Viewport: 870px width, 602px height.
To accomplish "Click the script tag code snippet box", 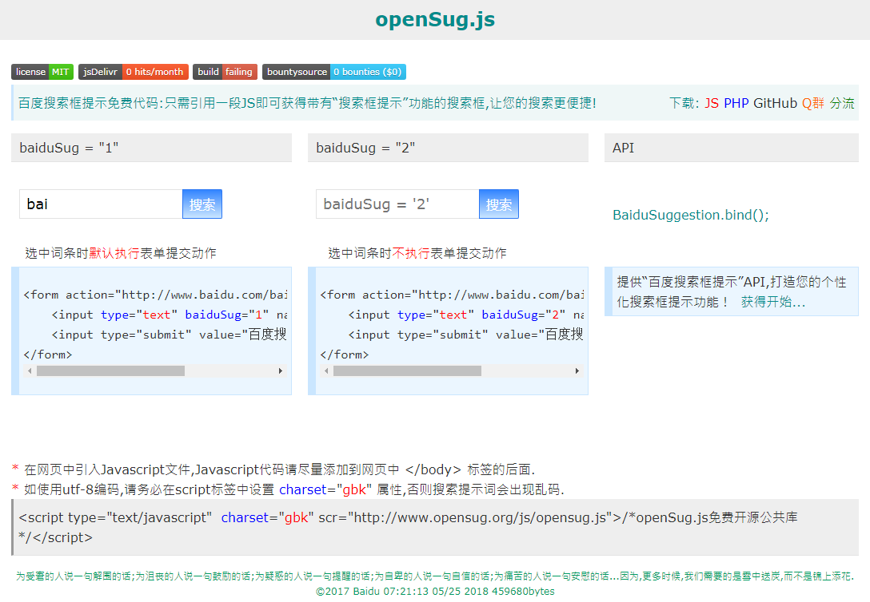I will click(x=435, y=527).
